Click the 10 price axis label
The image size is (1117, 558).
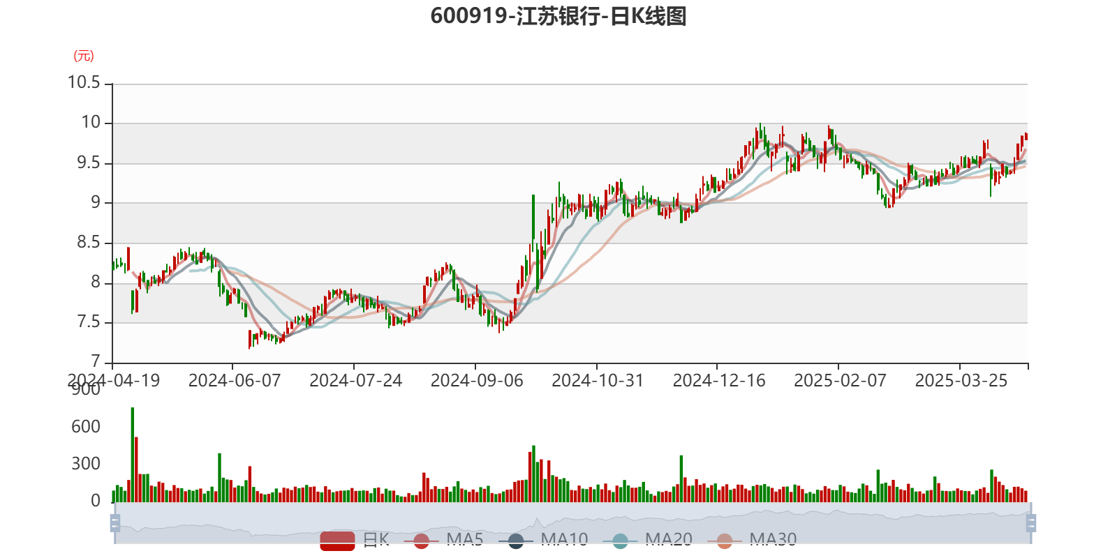(91, 122)
